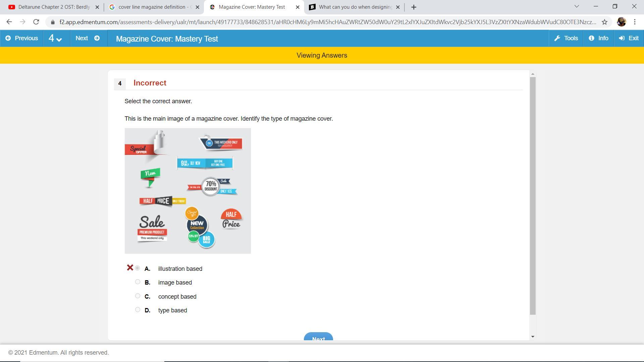Open browser profile avatar
The height and width of the screenshot is (362, 644).
pos(621,22)
